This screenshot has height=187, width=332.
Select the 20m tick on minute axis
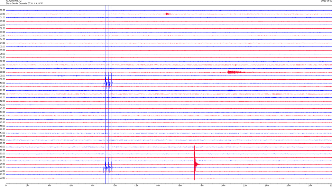(x=223, y=186)
